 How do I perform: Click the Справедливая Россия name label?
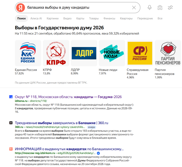(138, 72)
